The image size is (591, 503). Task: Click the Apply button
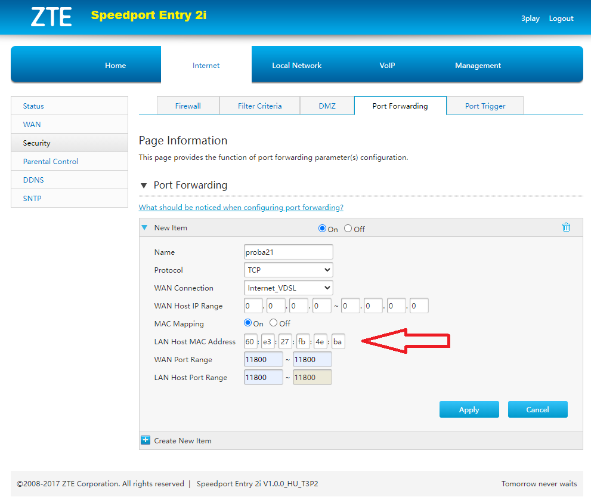[469, 409]
